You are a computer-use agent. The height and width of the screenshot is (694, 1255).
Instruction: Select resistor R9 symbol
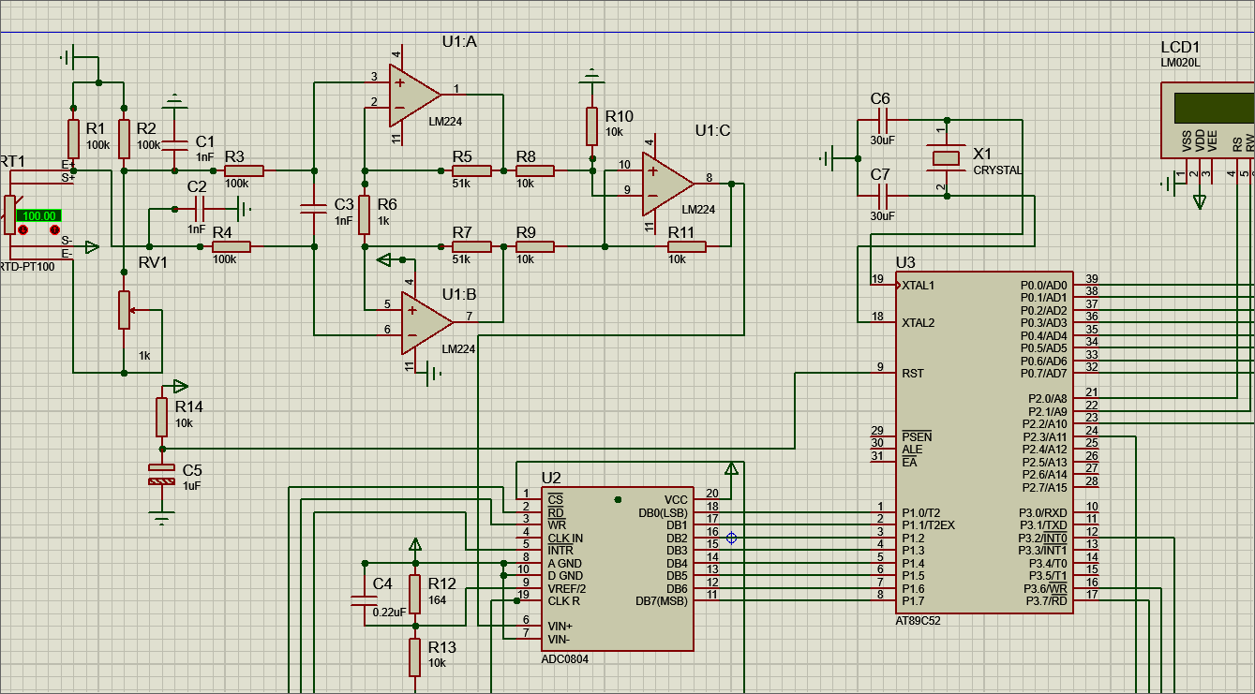point(534,246)
